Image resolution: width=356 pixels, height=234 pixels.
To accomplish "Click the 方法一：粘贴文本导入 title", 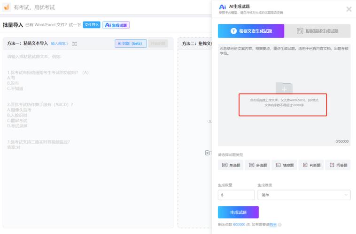I will (x=27, y=43).
